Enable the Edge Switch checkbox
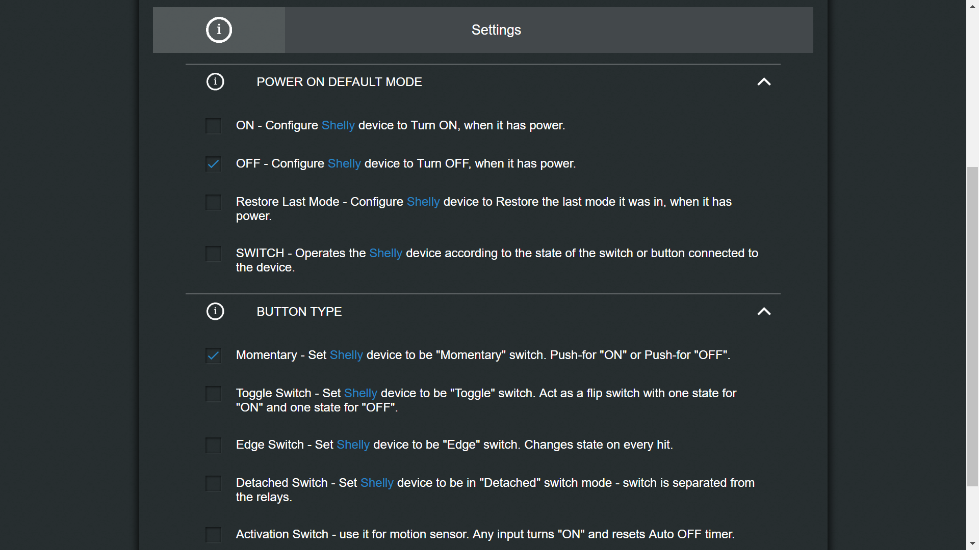 click(x=213, y=445)
